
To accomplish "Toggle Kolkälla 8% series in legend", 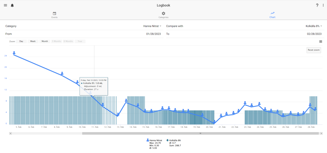I will pos(174,140).
